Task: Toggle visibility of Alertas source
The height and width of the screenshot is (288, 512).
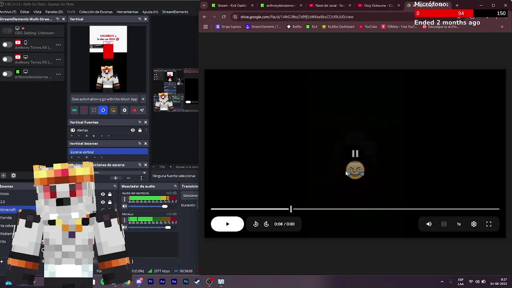Action: [133, 130]
